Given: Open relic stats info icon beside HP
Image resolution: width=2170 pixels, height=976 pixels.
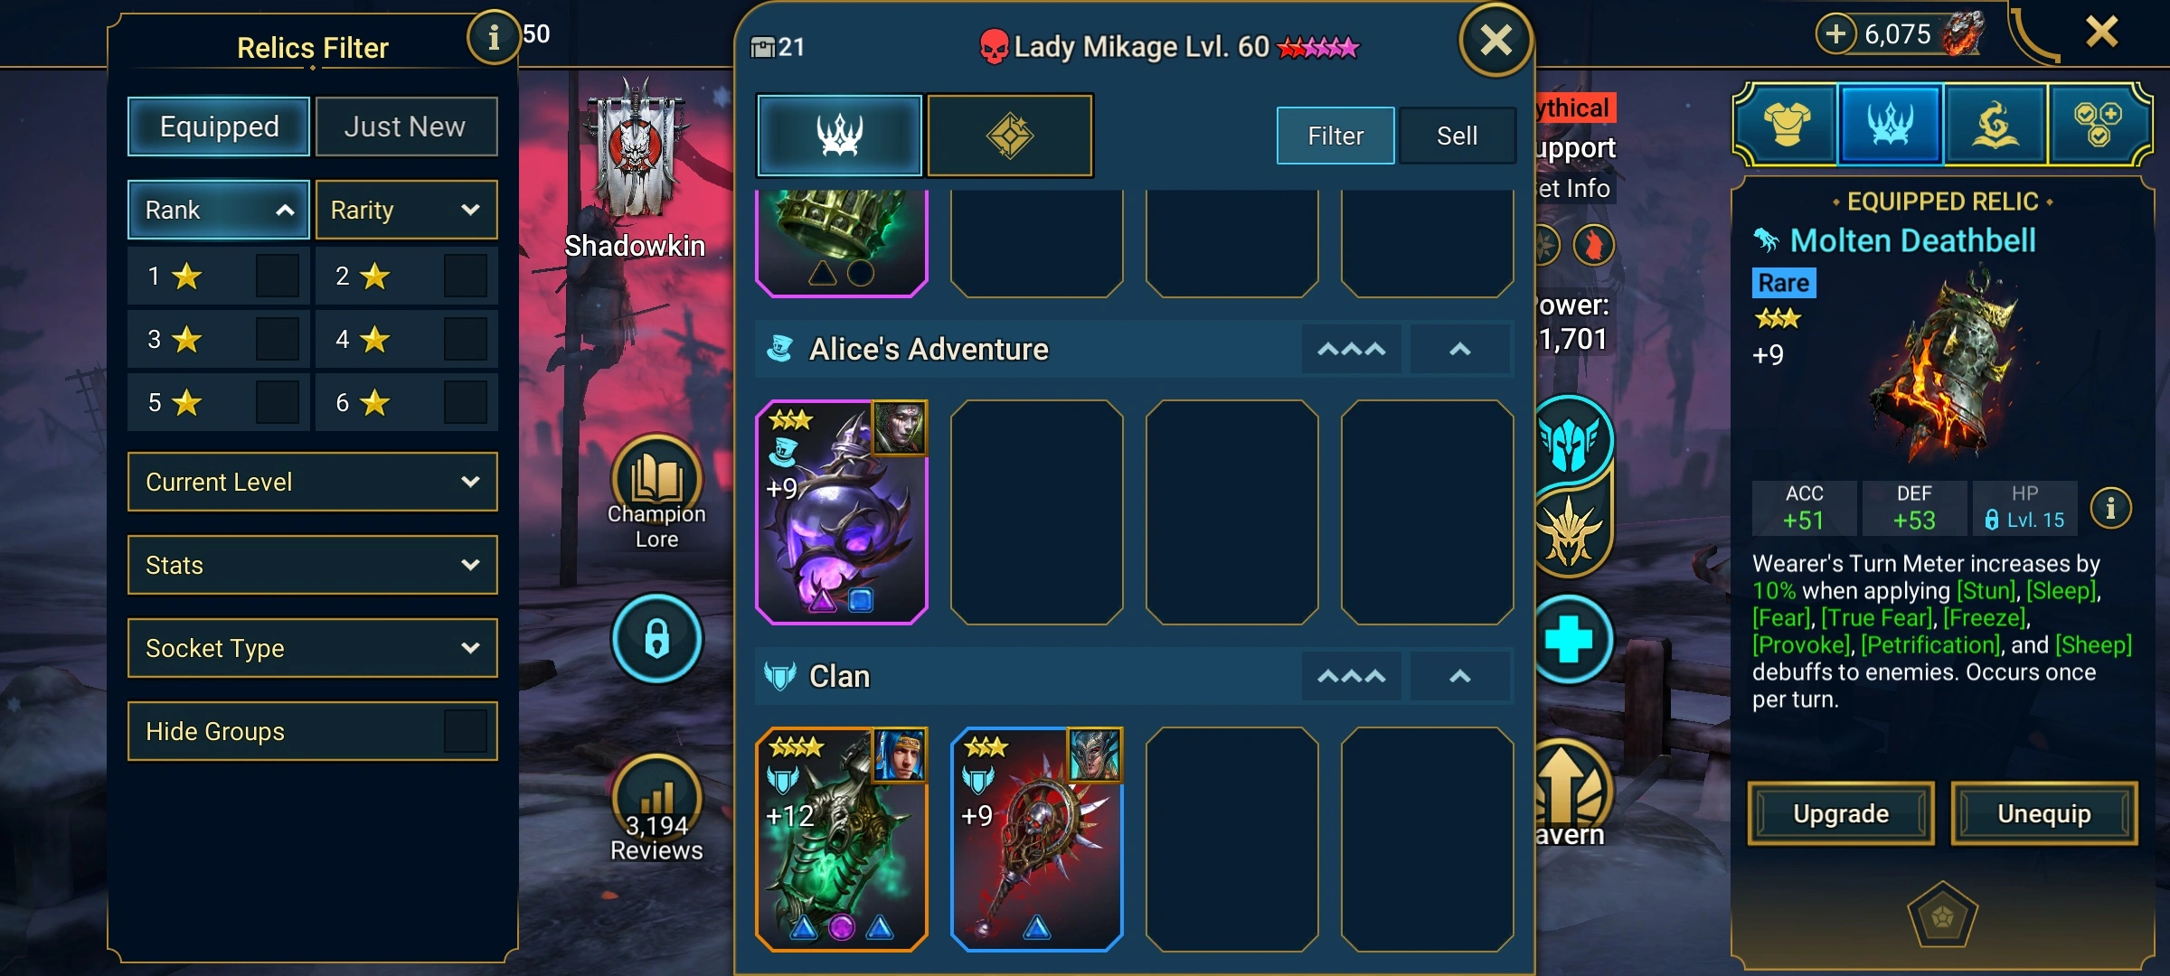Looking at the screenshot, I should tap(2110, 508).
